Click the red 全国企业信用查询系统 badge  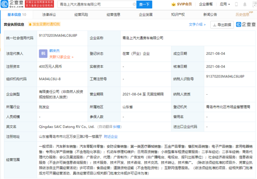click(39, 4)
